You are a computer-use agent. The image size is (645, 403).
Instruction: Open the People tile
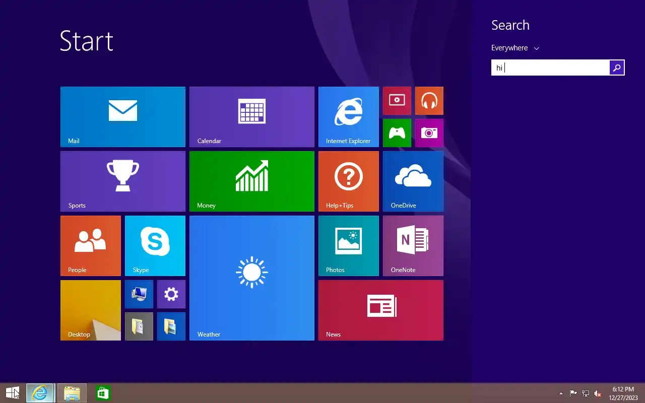pyautogui.click(x=91, y=246)
